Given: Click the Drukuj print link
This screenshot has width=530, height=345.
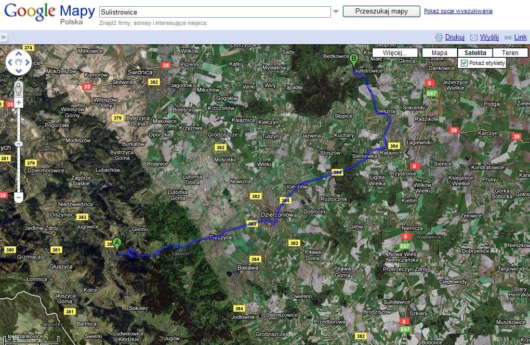Looking at the screenshot, I should (x=450, y=37).
